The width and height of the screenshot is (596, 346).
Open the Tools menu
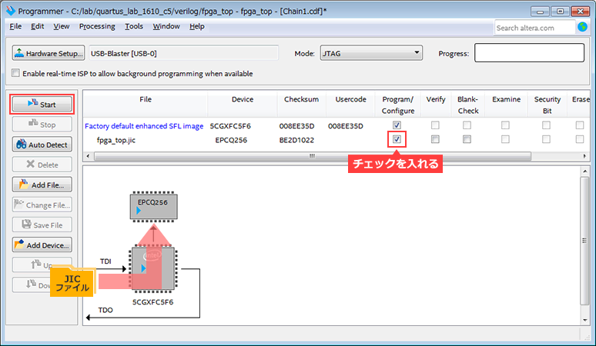coord(134,26)
